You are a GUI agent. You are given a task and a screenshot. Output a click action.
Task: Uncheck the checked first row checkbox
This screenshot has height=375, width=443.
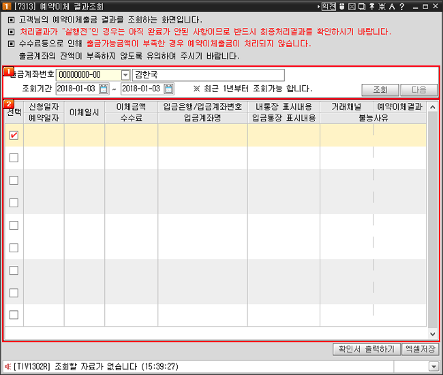[14, 135]
